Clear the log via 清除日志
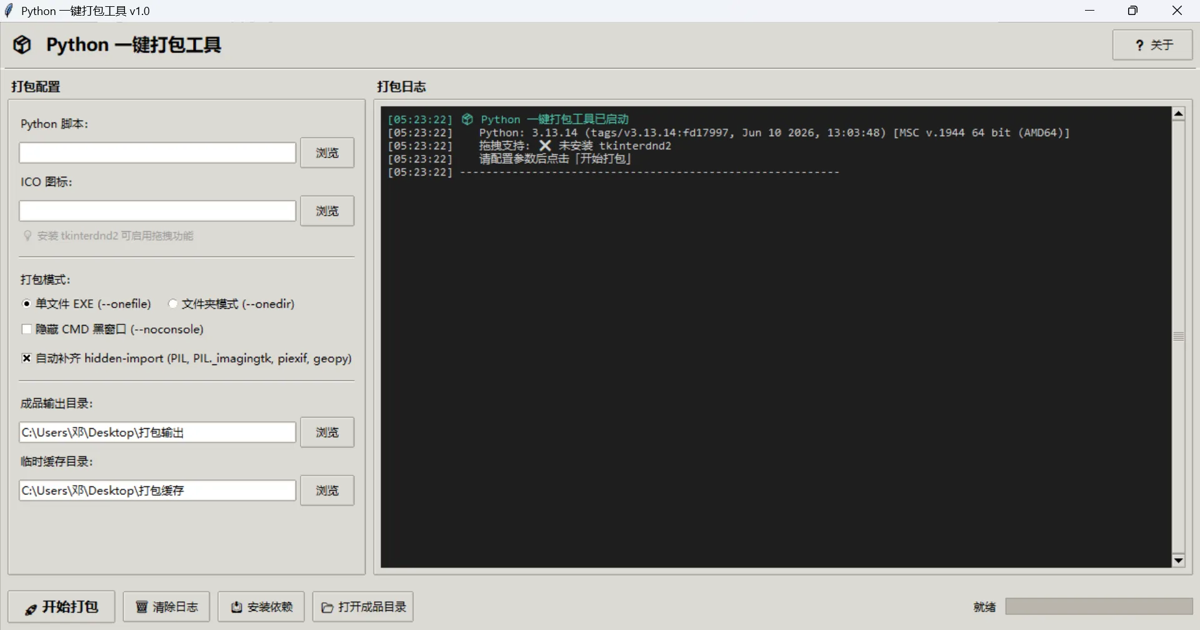 [x=166, y=607]
